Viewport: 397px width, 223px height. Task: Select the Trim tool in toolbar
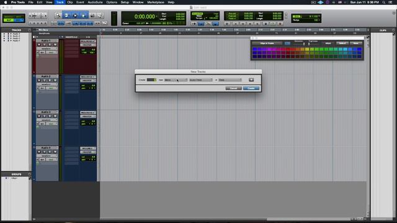[x=66, y=15]
